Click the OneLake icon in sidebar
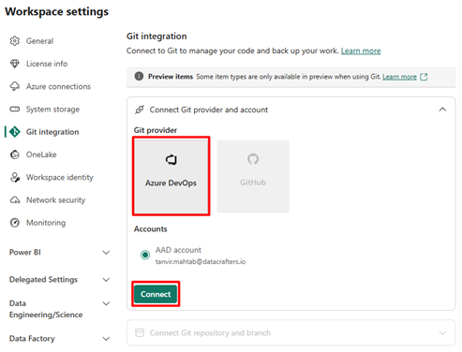462x352 pixels. pos(15,154)
